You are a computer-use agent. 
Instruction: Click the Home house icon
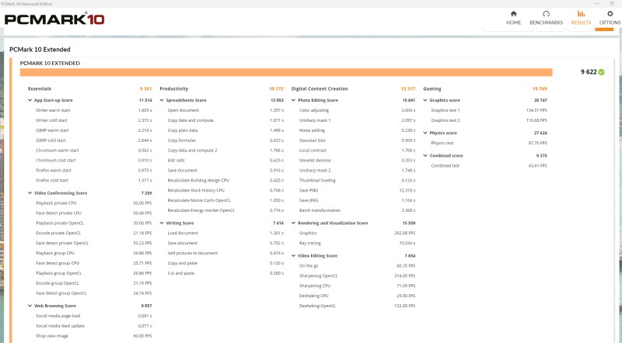point(513,14)
